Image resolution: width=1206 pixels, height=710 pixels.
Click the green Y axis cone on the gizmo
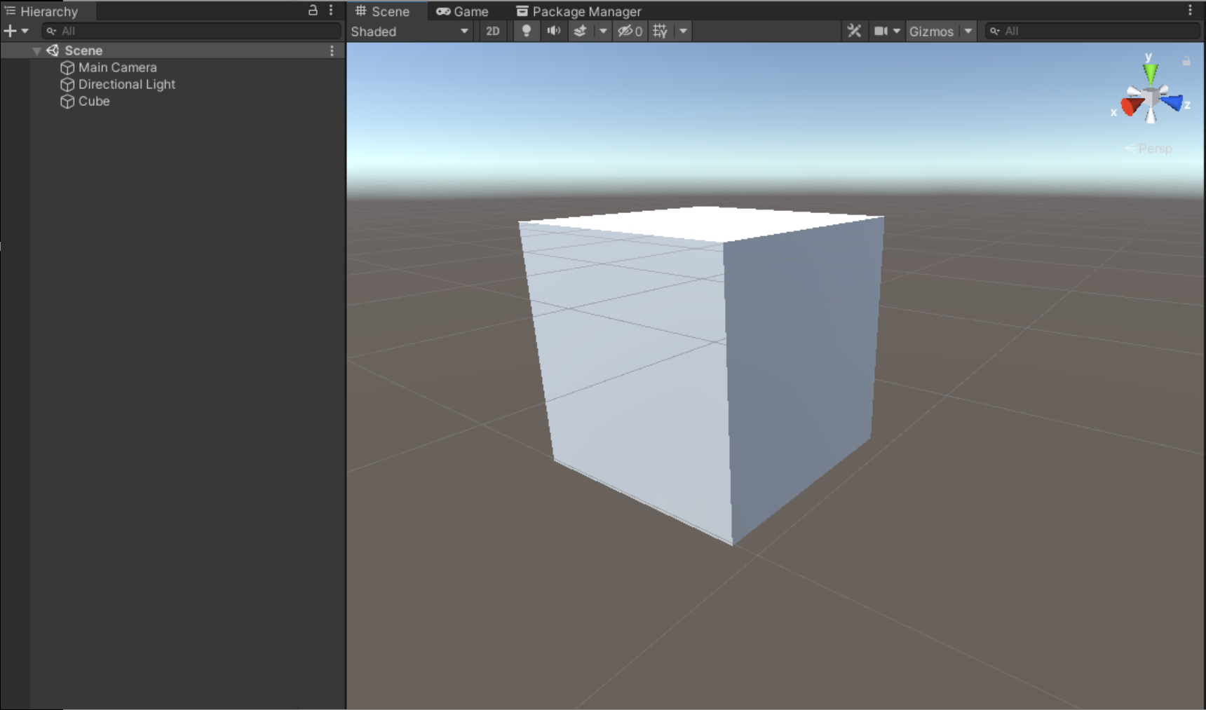pos(1150,72)
